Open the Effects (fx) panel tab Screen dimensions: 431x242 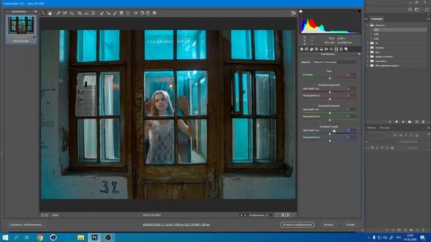331,49
